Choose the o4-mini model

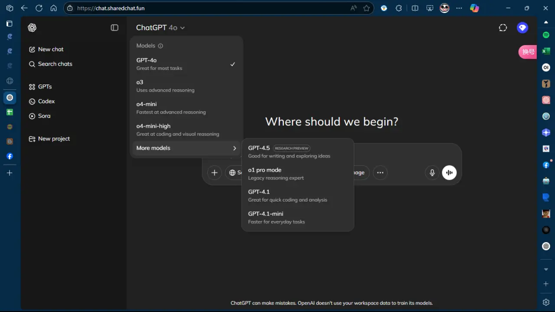[x=186, y=108]
